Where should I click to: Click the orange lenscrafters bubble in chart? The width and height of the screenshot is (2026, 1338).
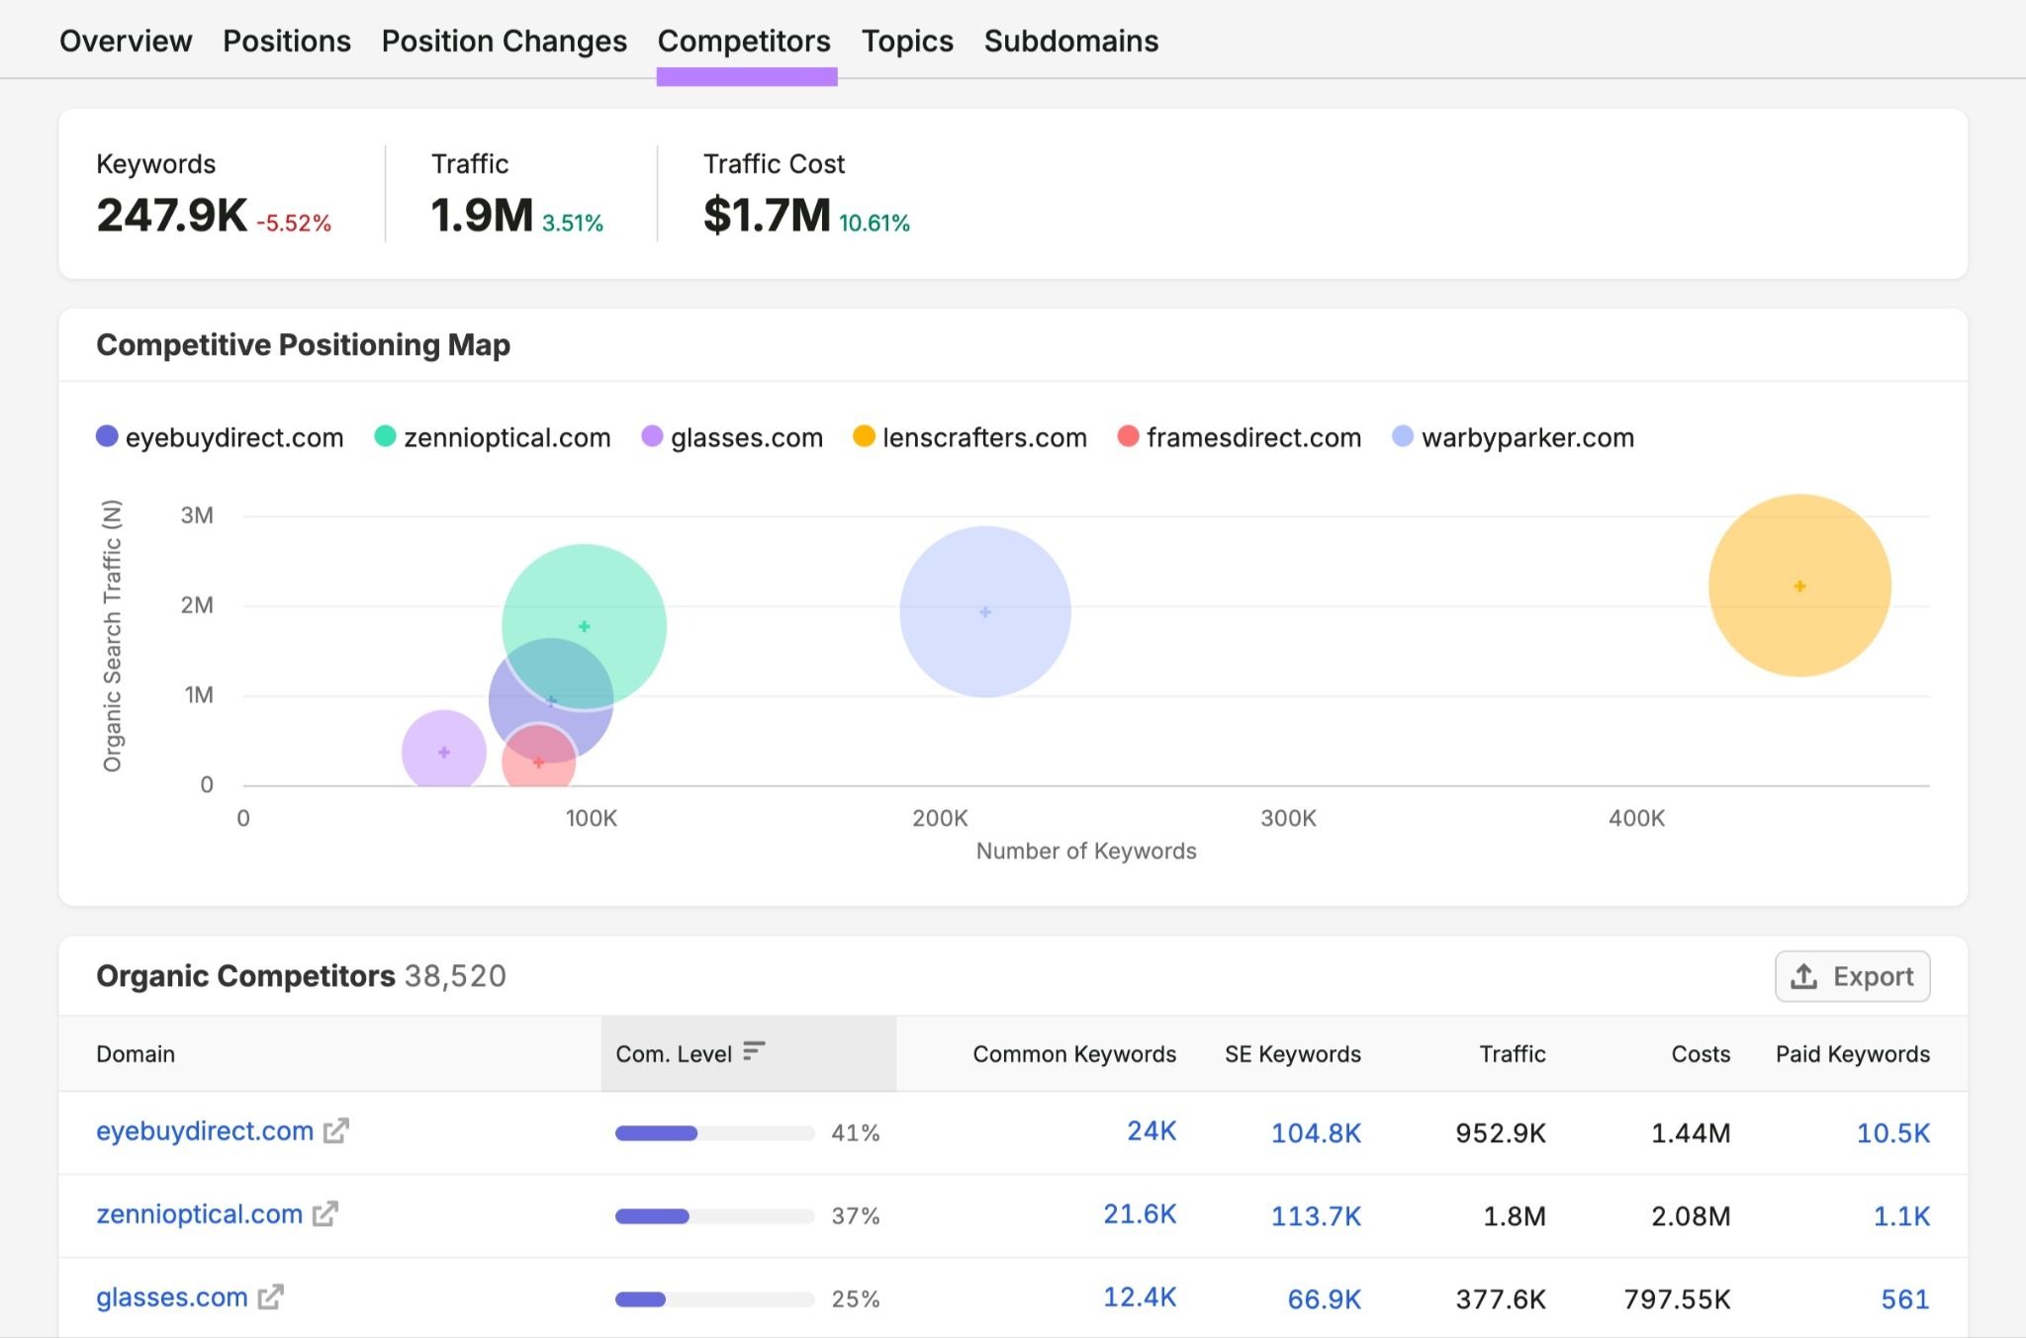(x=1799, y=585)
